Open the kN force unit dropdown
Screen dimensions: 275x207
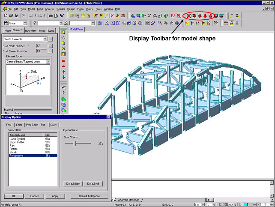pyautogui.click(x=203, y=205)
